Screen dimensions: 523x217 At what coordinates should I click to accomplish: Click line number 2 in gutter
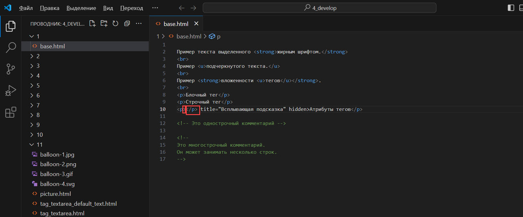coord(164,52)
